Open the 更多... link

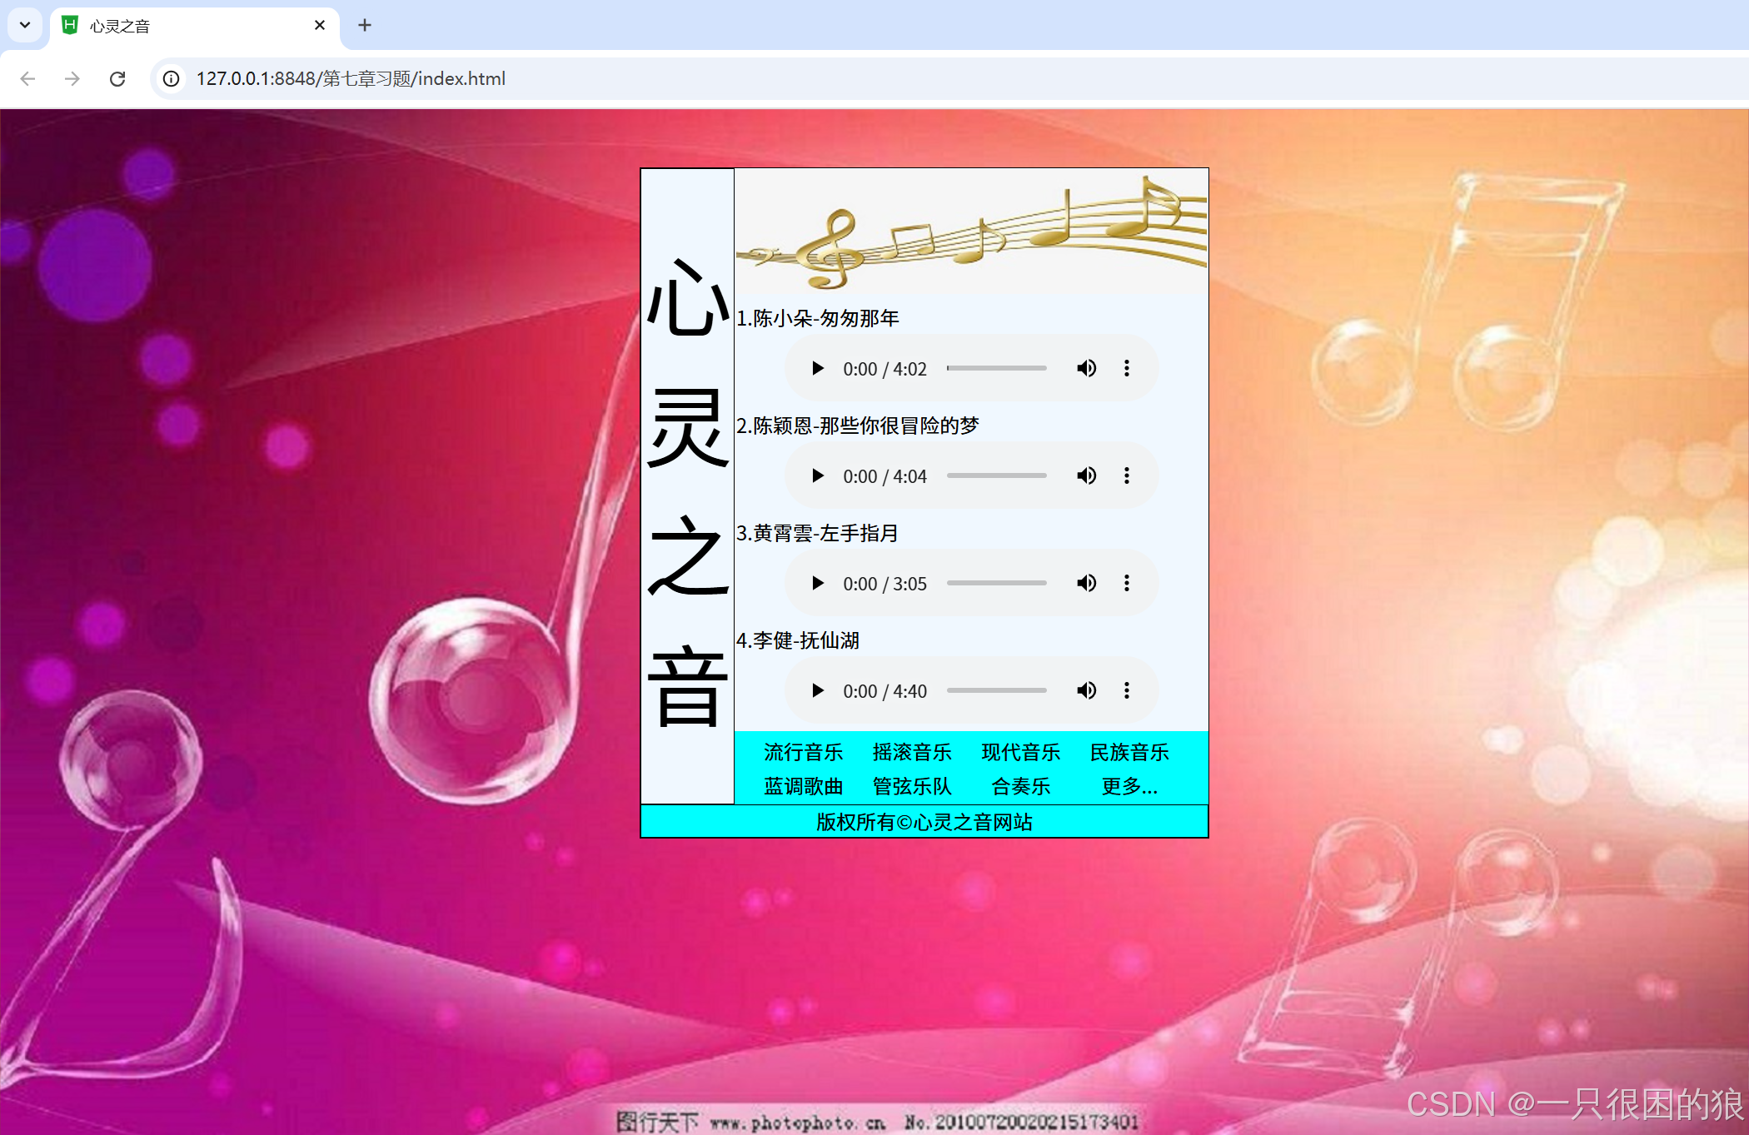1129,786
